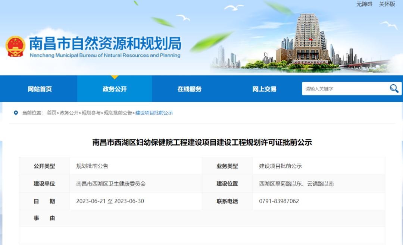Switch to 关怀版 care mode link
The image size is (403, 245).
pos(387,4)
